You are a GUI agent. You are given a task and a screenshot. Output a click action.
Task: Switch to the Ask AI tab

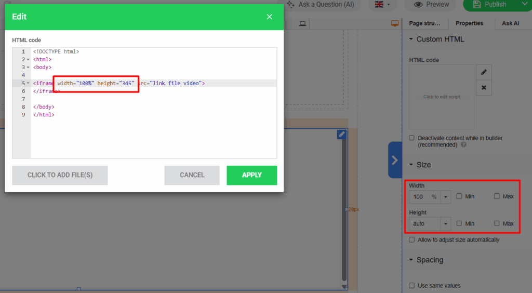510,23
